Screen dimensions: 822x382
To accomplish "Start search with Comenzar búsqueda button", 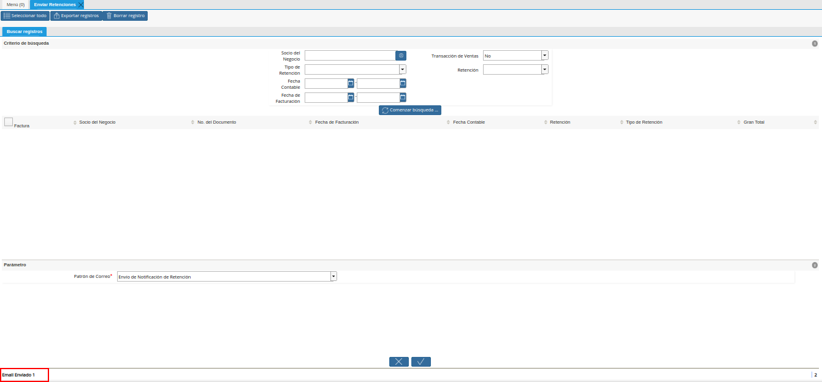I will 410,110.
